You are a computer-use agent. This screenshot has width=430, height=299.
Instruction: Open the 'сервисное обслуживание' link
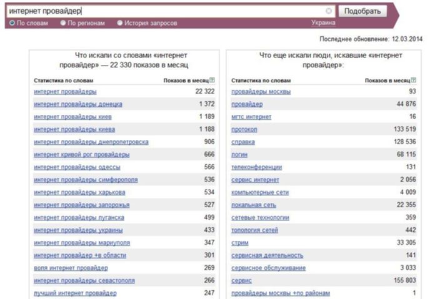(268, 268)
